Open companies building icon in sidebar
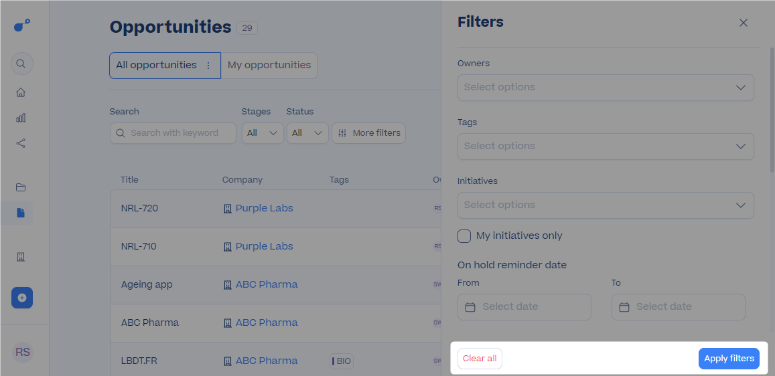The height and width of the screenshot is (376, 775). click(21, 257)
